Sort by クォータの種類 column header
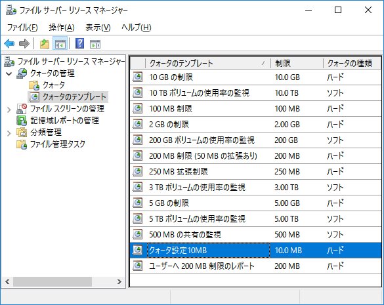384x305 pixels. pos(352,63)
